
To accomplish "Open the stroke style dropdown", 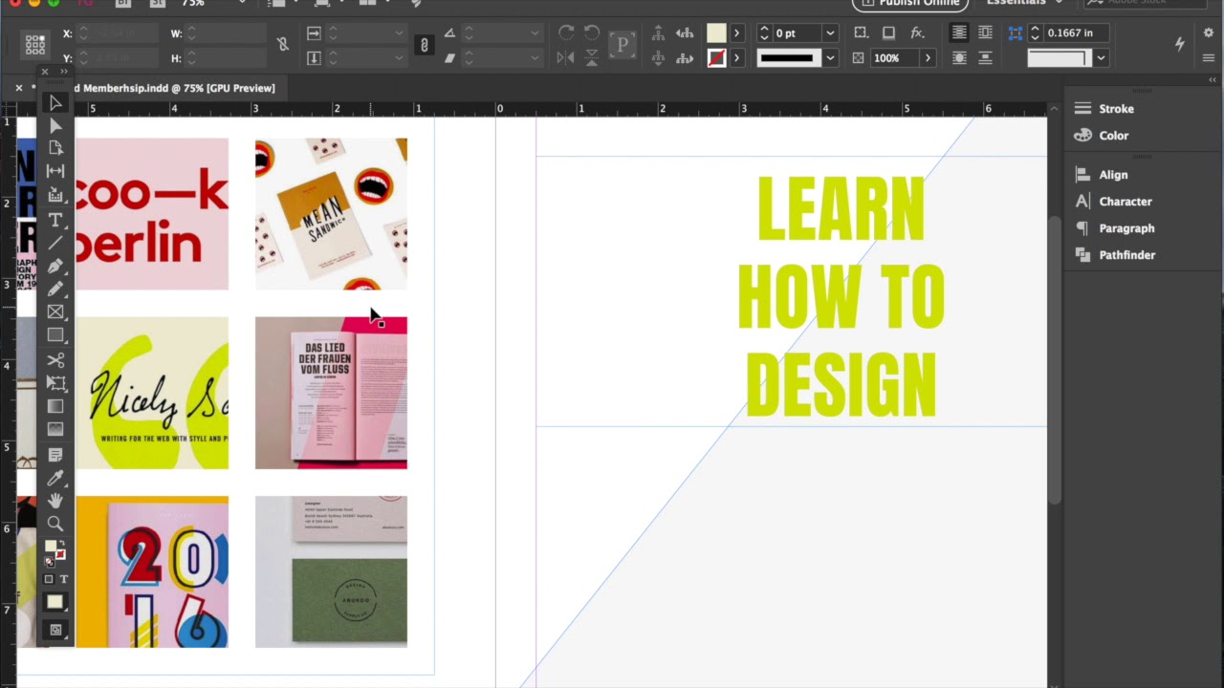I will click(830, 58).
